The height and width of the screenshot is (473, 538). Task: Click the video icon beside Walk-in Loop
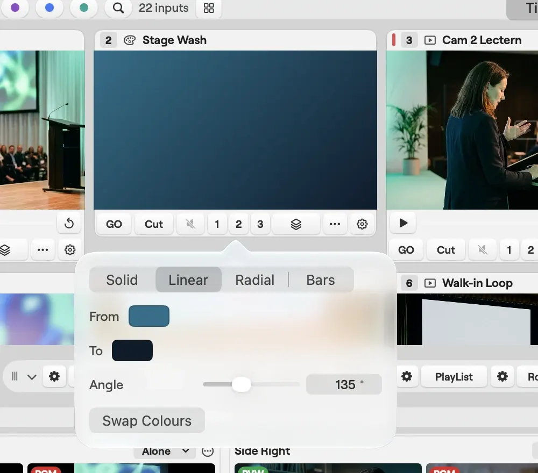tap(430, 283)
